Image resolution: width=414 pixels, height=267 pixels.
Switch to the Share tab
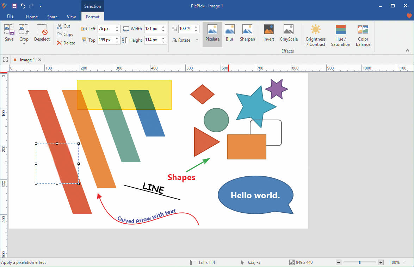tap(52, 17)
